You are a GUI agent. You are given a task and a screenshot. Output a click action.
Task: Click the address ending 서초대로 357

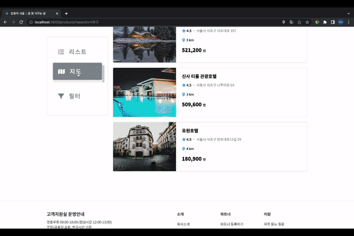[216, 31]
